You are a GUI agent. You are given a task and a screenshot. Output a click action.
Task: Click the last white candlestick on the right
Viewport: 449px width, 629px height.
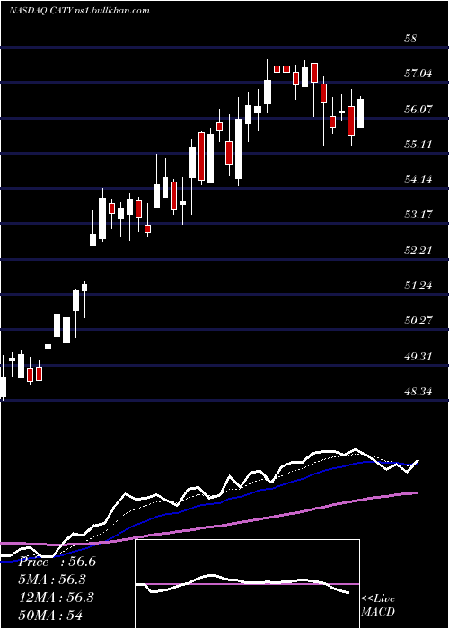tap(360, 113)
